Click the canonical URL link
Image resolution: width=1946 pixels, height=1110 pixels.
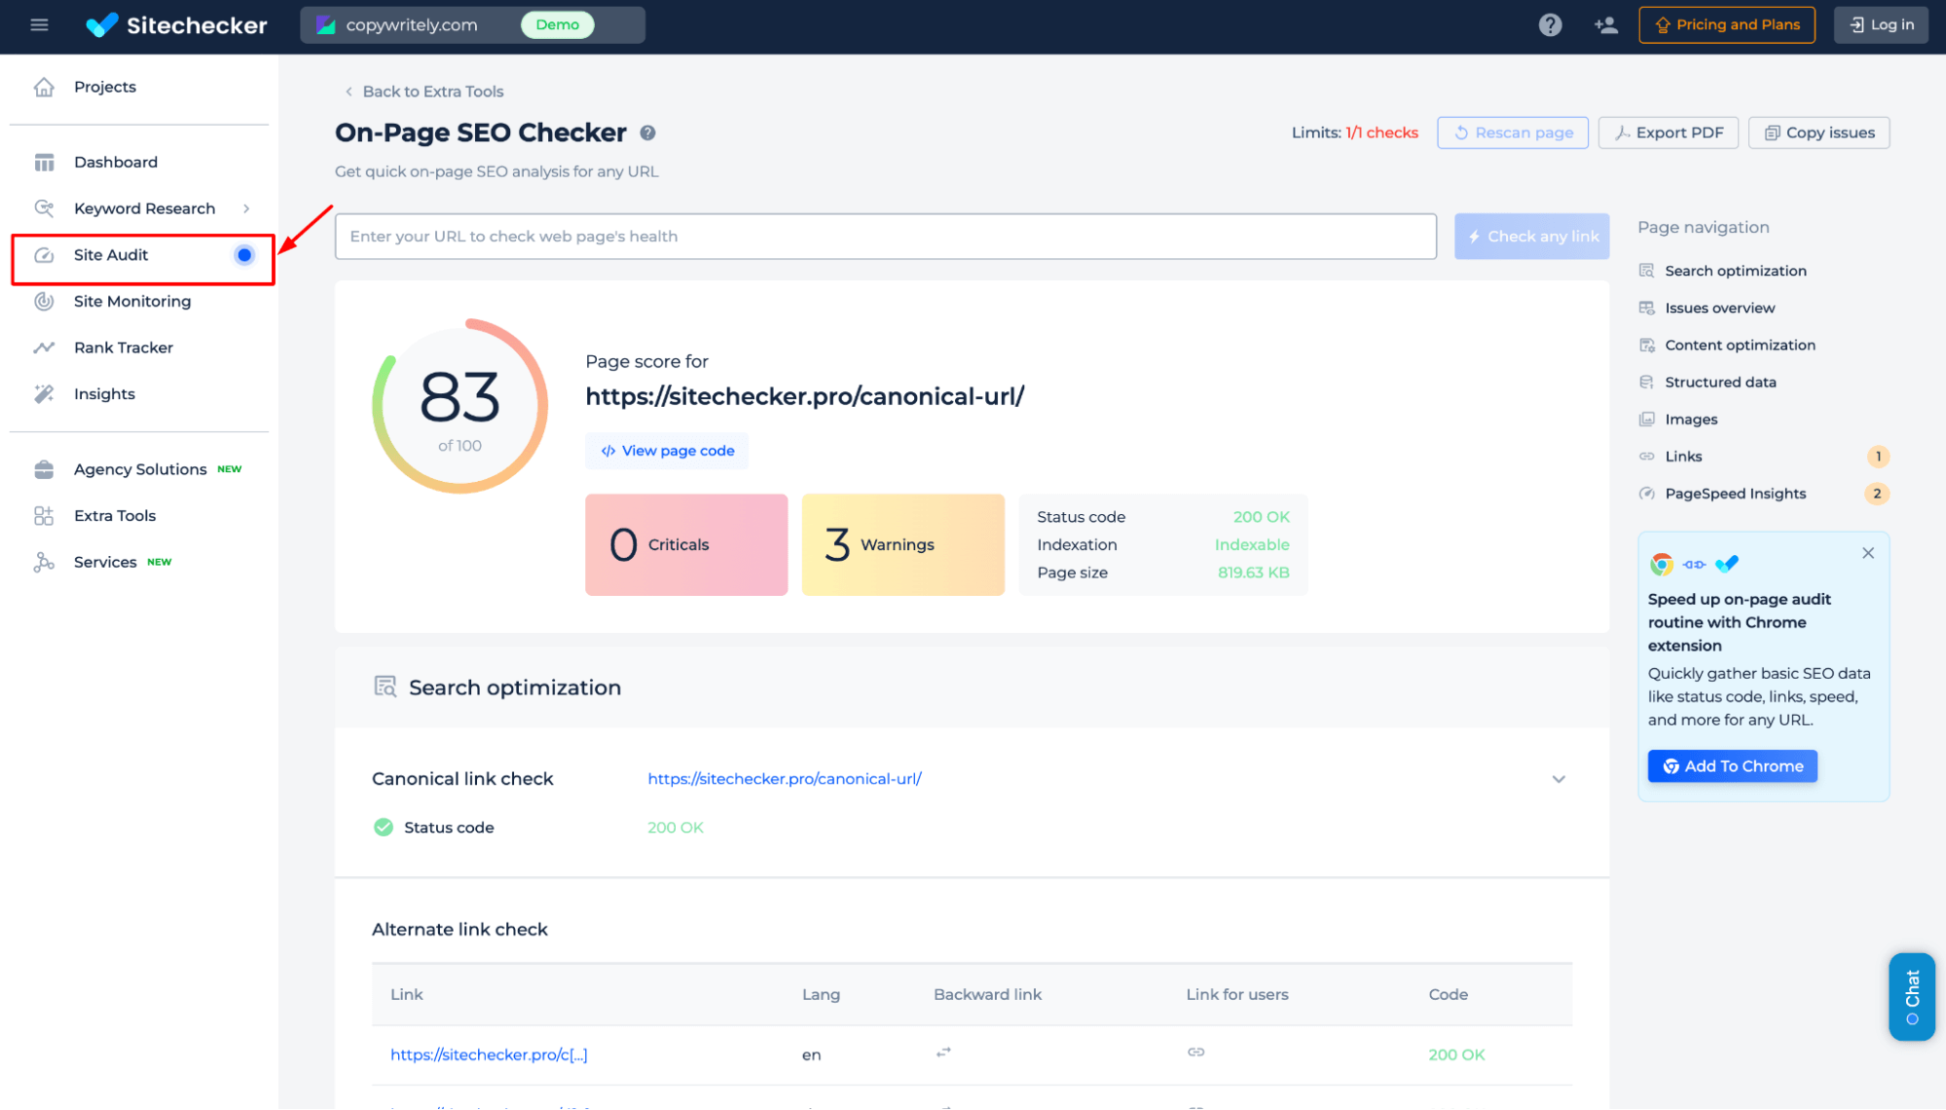[782, 778]
